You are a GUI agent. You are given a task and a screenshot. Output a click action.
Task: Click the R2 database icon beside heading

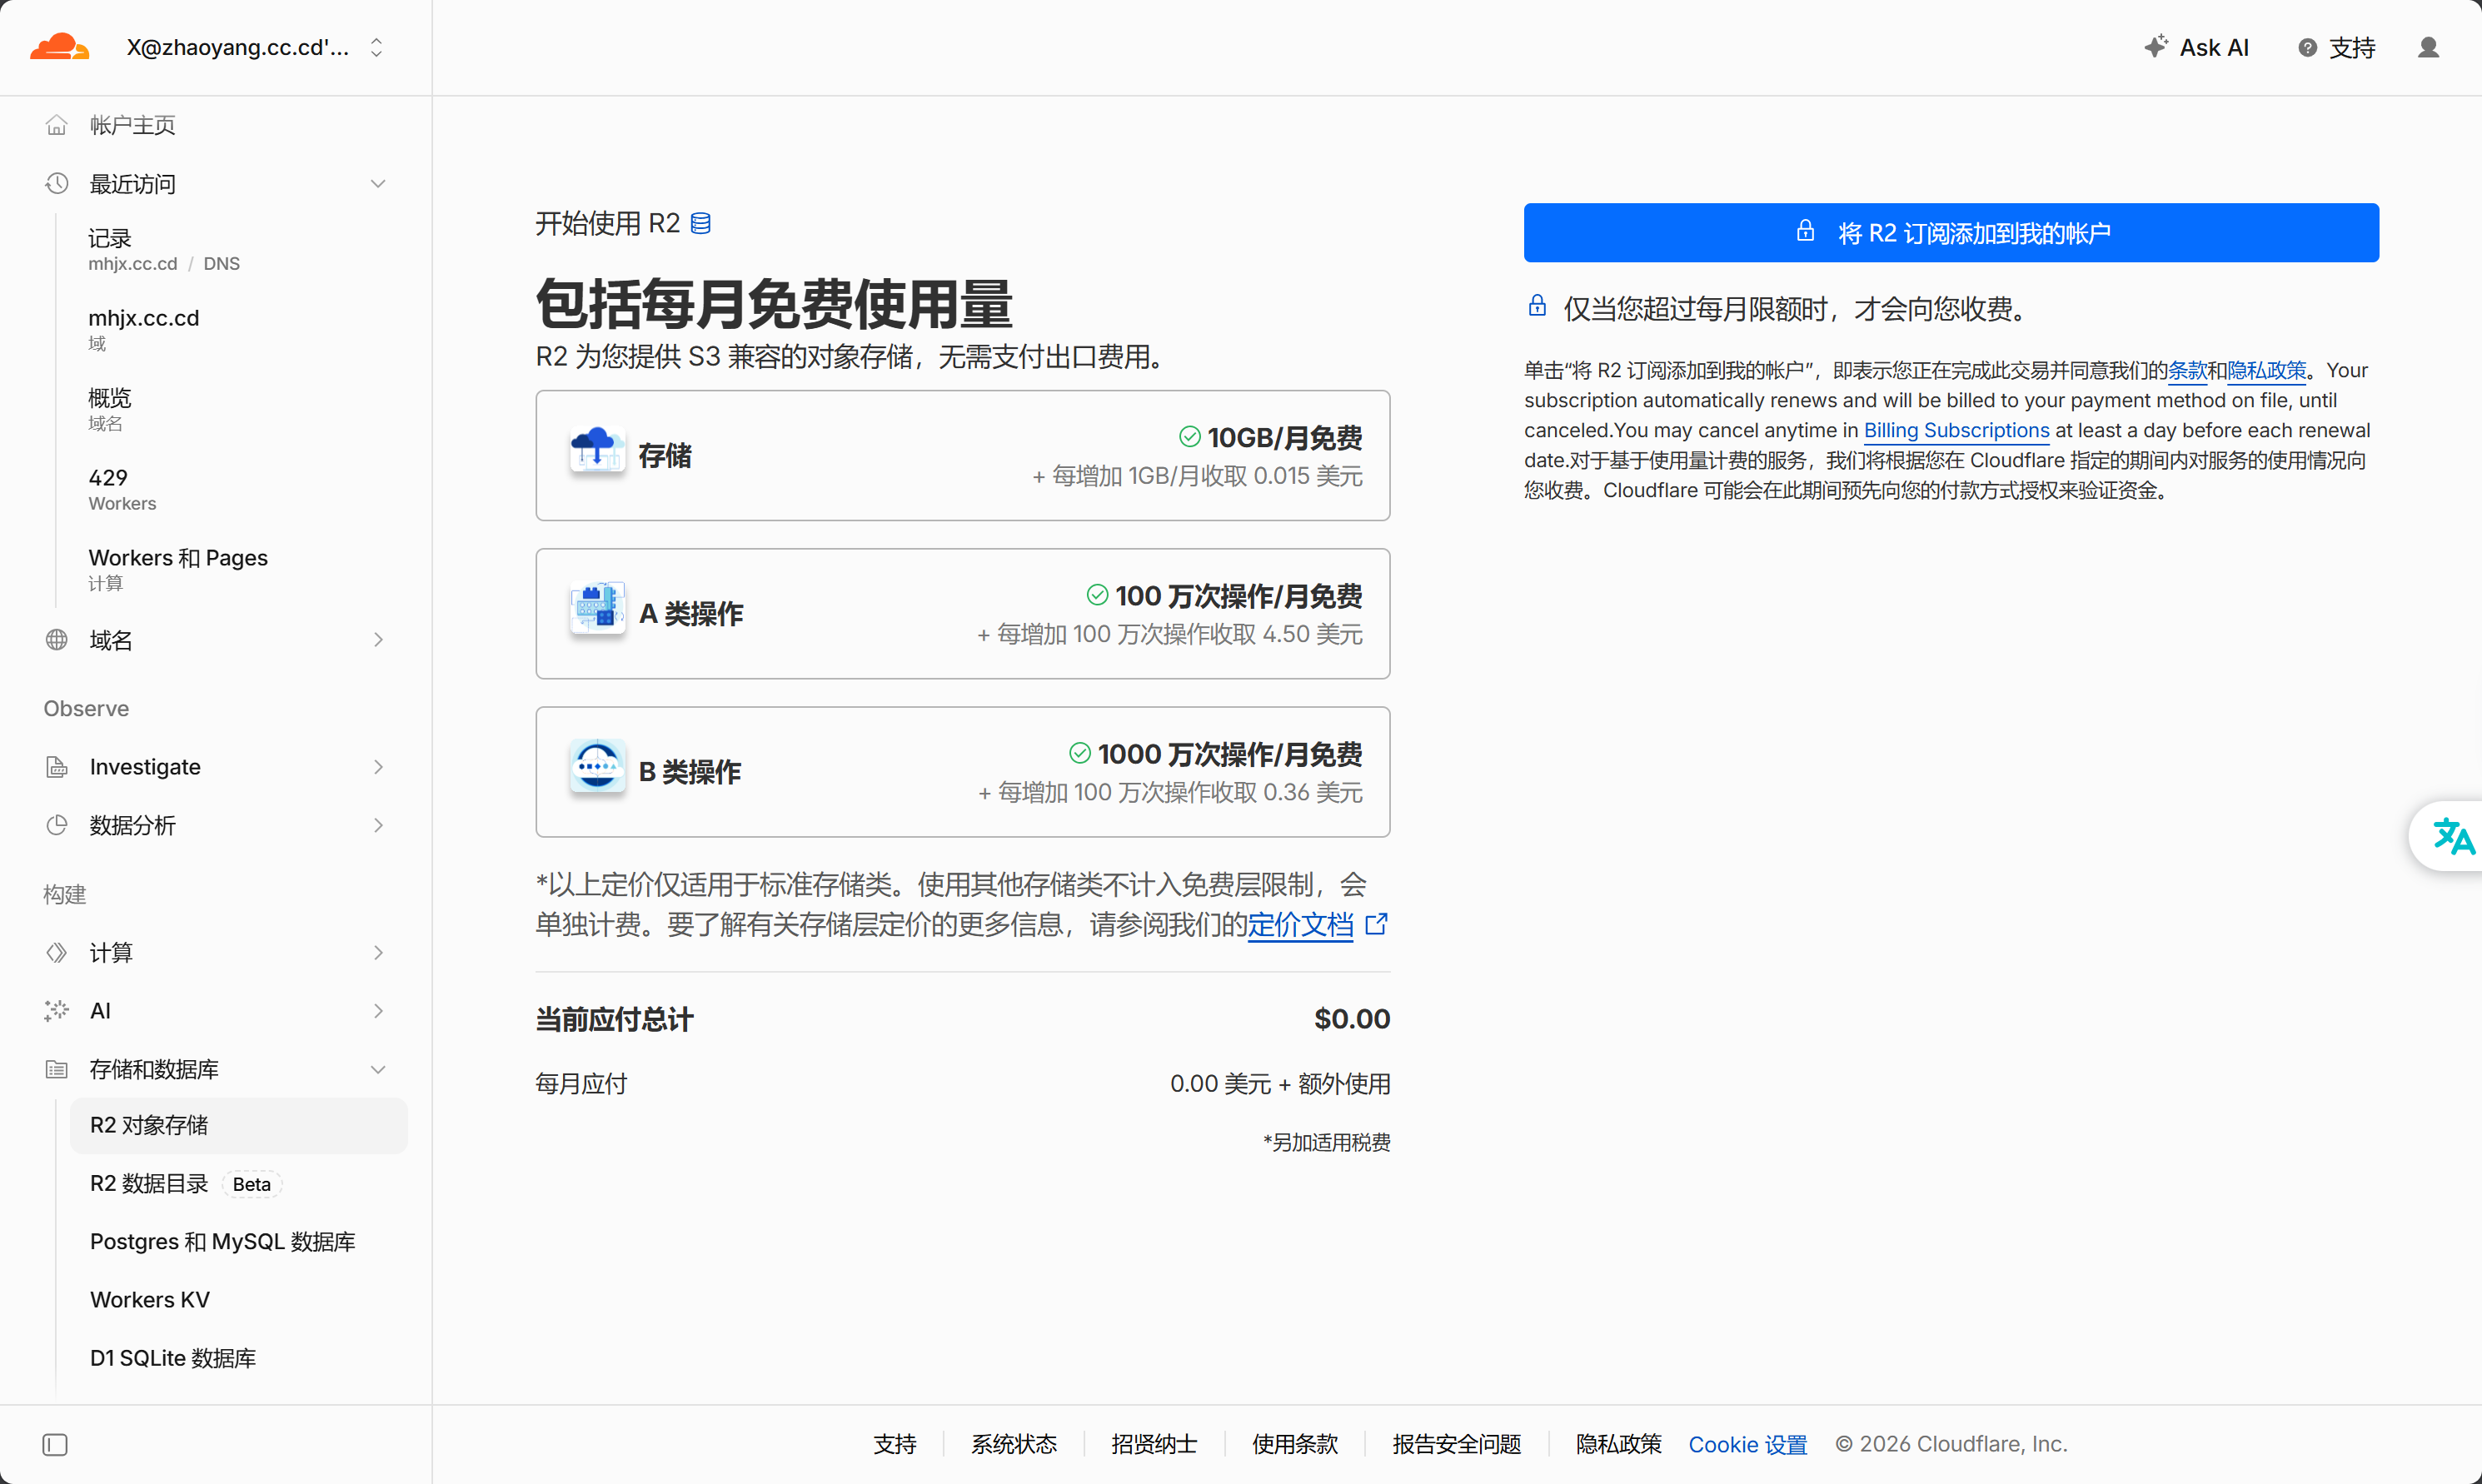click(701, 223)
